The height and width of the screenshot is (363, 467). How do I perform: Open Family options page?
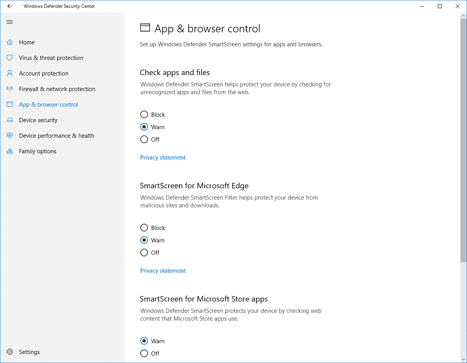pyautogui.click(x=38, y=151)
